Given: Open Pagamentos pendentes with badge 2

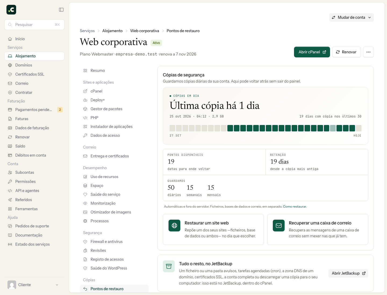Looking at the screenshot, I should click(x=34, y=110).
